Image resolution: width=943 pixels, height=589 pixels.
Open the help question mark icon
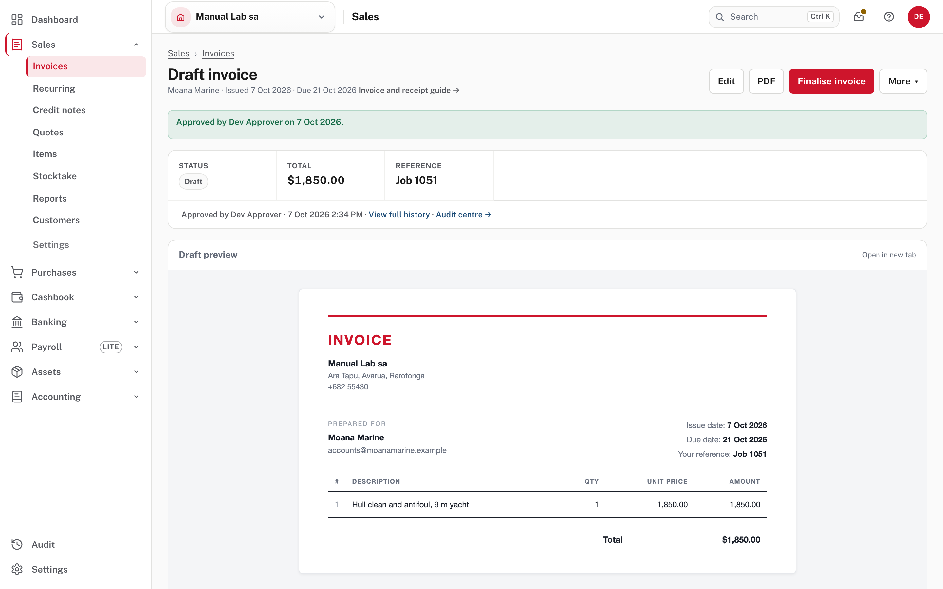889,17
